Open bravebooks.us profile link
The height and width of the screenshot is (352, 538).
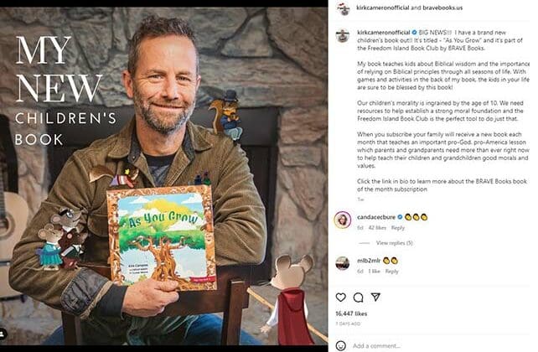[x=442, y=8]
